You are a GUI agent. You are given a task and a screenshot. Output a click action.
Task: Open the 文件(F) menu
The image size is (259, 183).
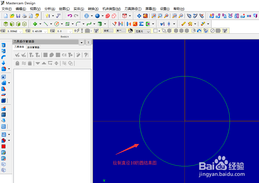click(6, 9)
